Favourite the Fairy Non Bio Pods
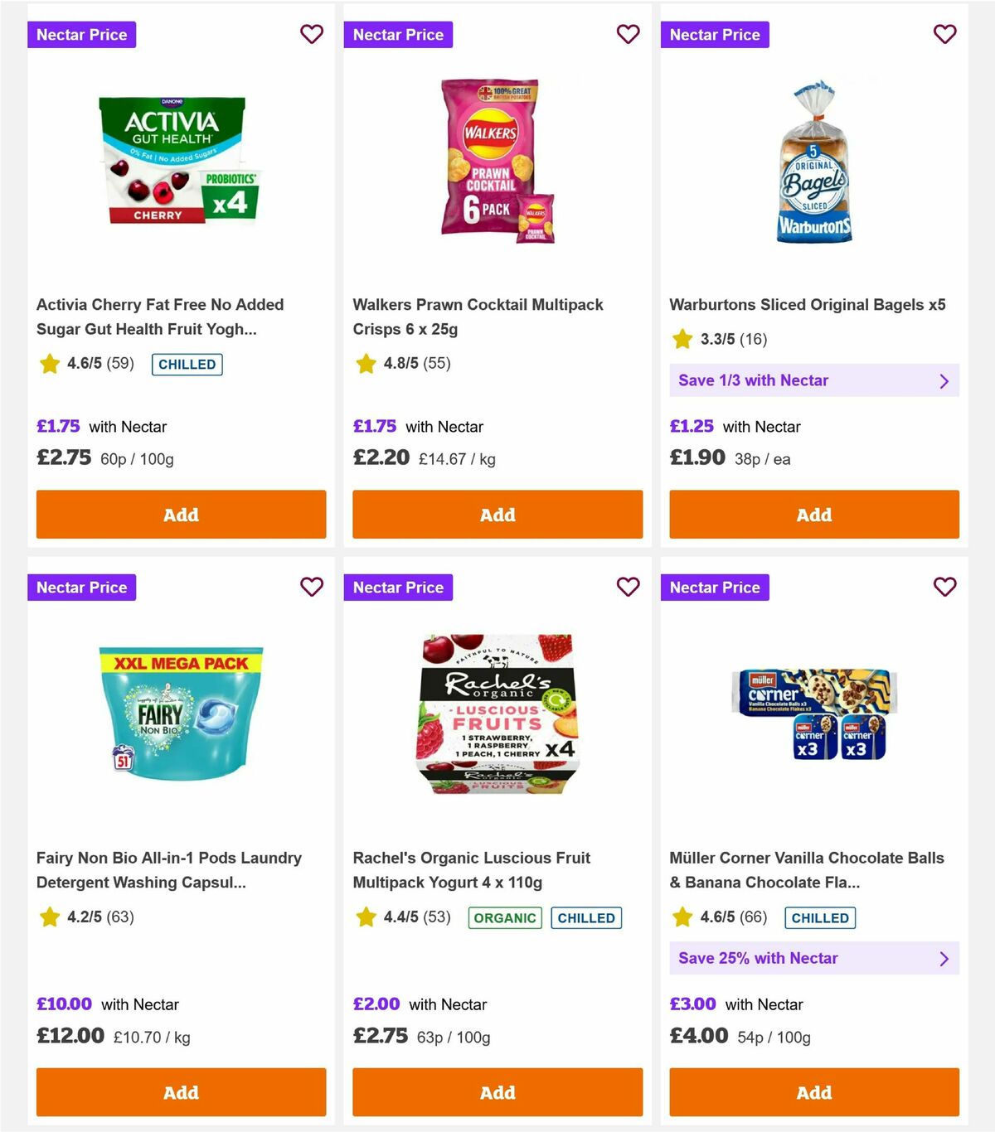The image size is (995, 1132). pos(312,587)
